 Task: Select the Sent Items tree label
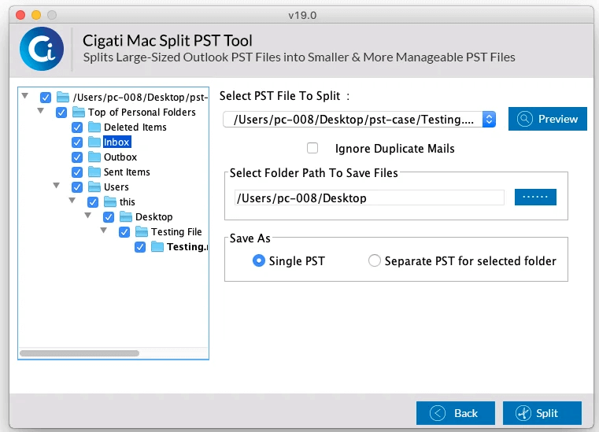127,172
